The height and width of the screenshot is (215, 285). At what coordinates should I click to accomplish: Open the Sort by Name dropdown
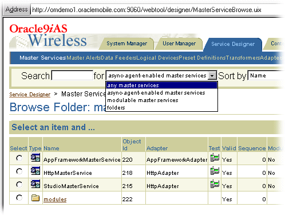[x=266, y=76]
